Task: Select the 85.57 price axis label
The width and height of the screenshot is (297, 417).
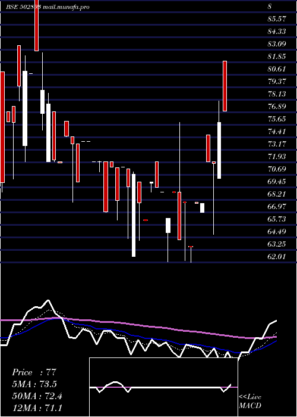Action: 277,19
